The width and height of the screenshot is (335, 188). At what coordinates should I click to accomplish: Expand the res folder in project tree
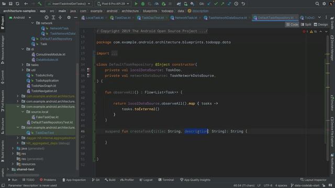click(13, 154)
